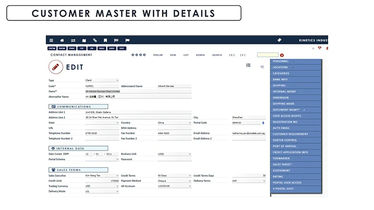Click the bookmark icon in top bar

click(105, 40)
